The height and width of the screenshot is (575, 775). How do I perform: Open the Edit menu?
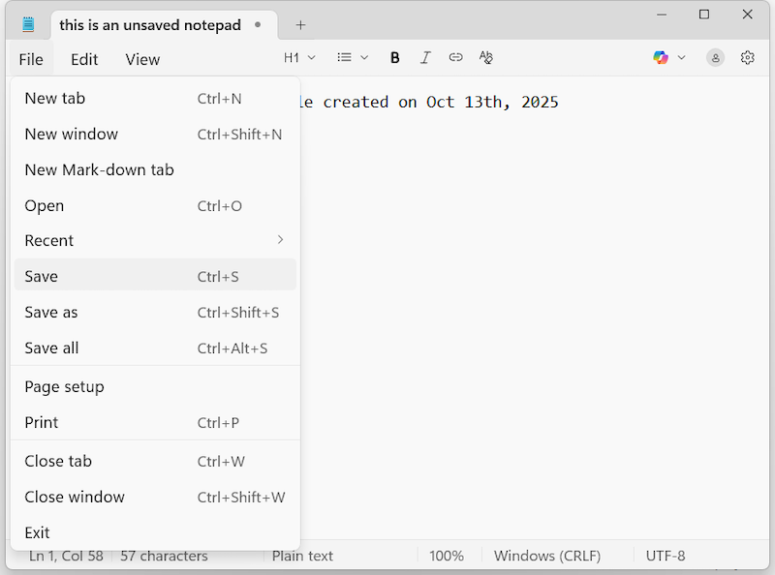[84, 59]
